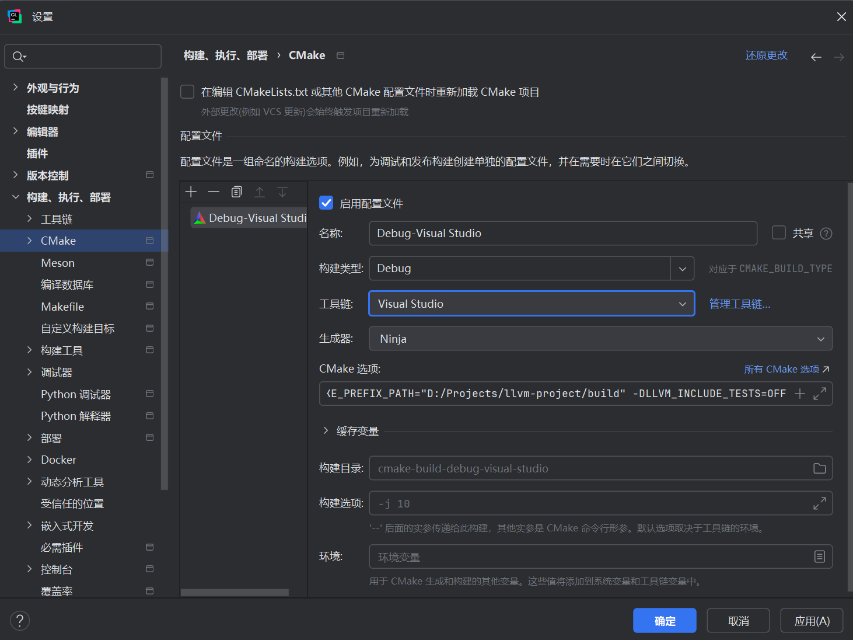
Task: Open Docker settings node
Action: [x=58, y=460]
